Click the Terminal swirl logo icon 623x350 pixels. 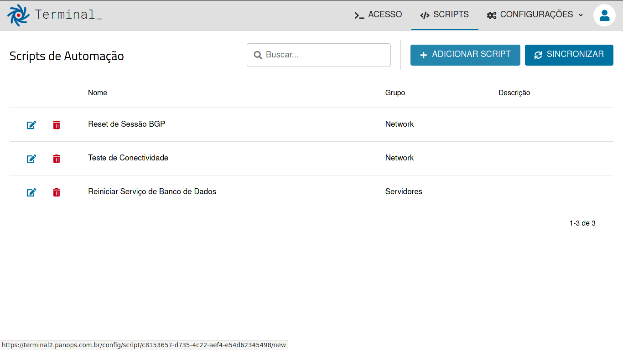pyautogui.click(x=18, y=15)
